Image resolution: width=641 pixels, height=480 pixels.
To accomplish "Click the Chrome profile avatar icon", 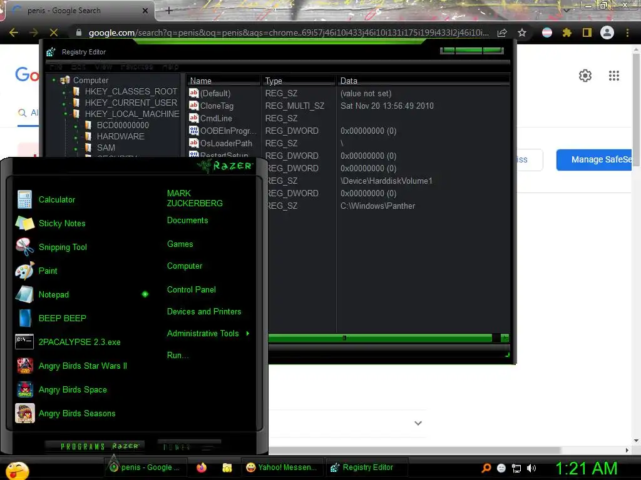I will point(607,32).
